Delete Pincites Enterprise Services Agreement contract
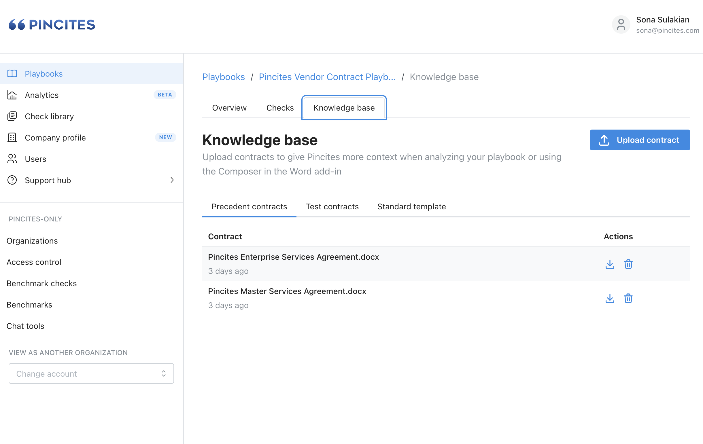 click(x=628, y=264)
